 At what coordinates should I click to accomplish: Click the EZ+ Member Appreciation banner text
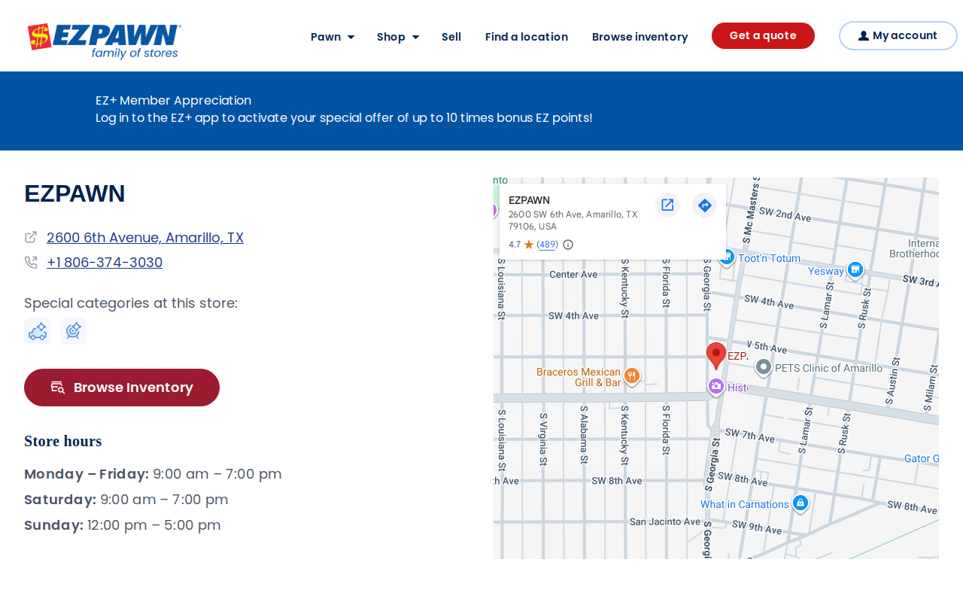click(173, 100)
